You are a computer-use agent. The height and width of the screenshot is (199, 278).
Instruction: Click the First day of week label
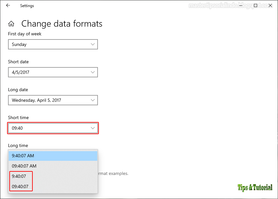(24, 34)
